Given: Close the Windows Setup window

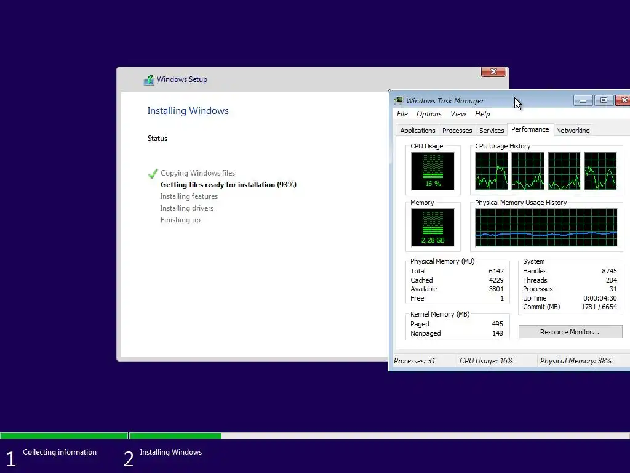Looking at the screenshot, I should tap(493, 71).
